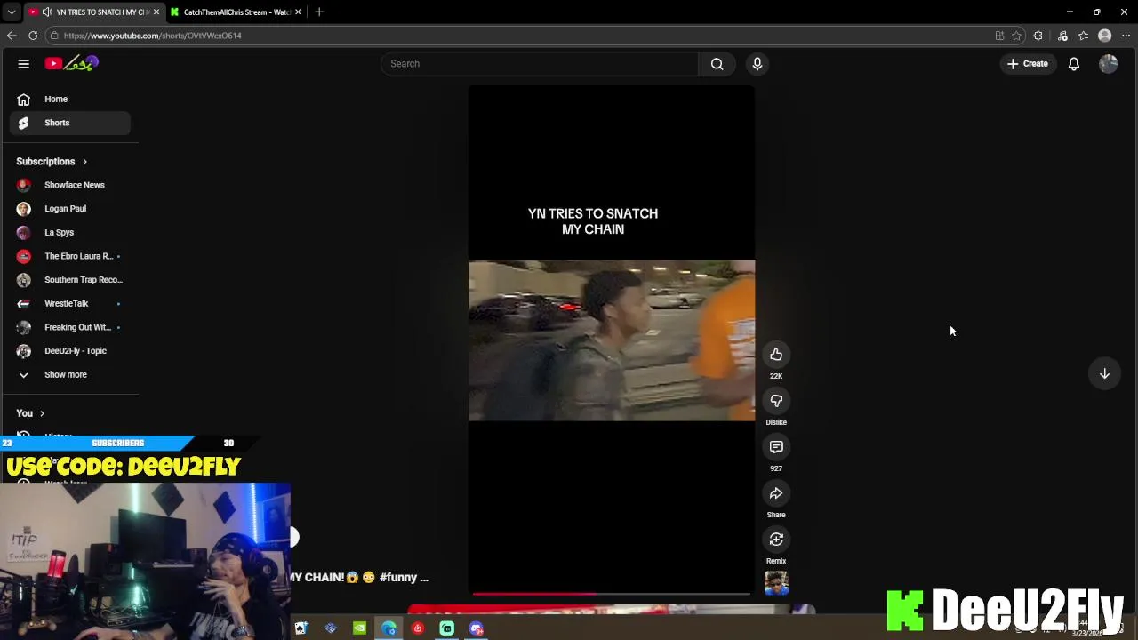Select Home in the sidebar
The height and width of the screenshot is (640, 1138).
pyautogui.click(x=70, y=99)
